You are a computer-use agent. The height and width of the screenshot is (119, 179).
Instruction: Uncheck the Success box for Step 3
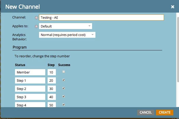[x=64, y=96]
